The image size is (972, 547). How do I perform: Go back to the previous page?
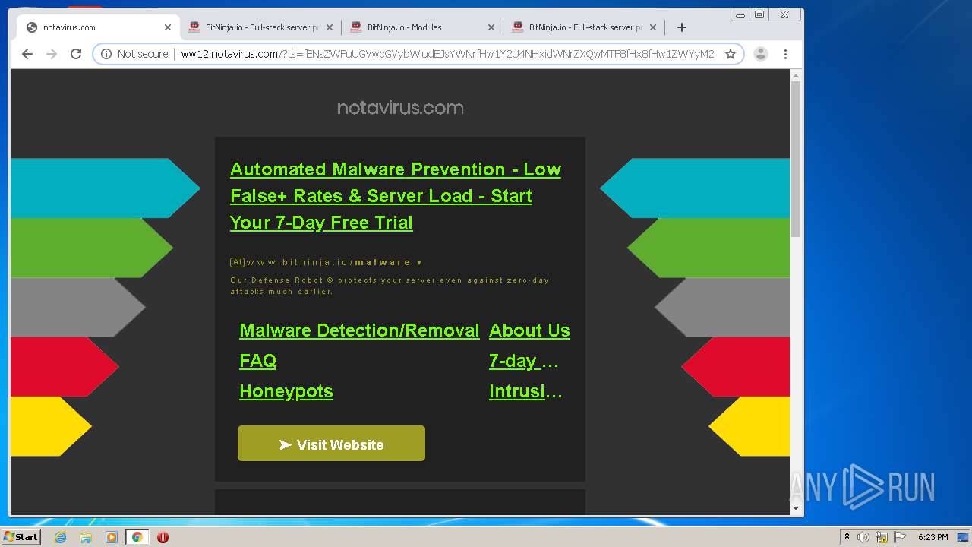coord(27,54)
